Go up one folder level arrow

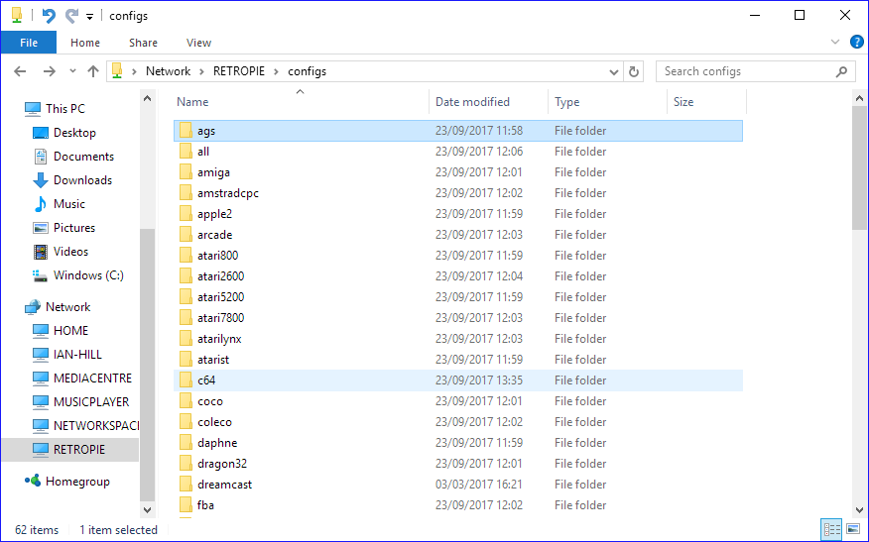click(x=93, y=71)
